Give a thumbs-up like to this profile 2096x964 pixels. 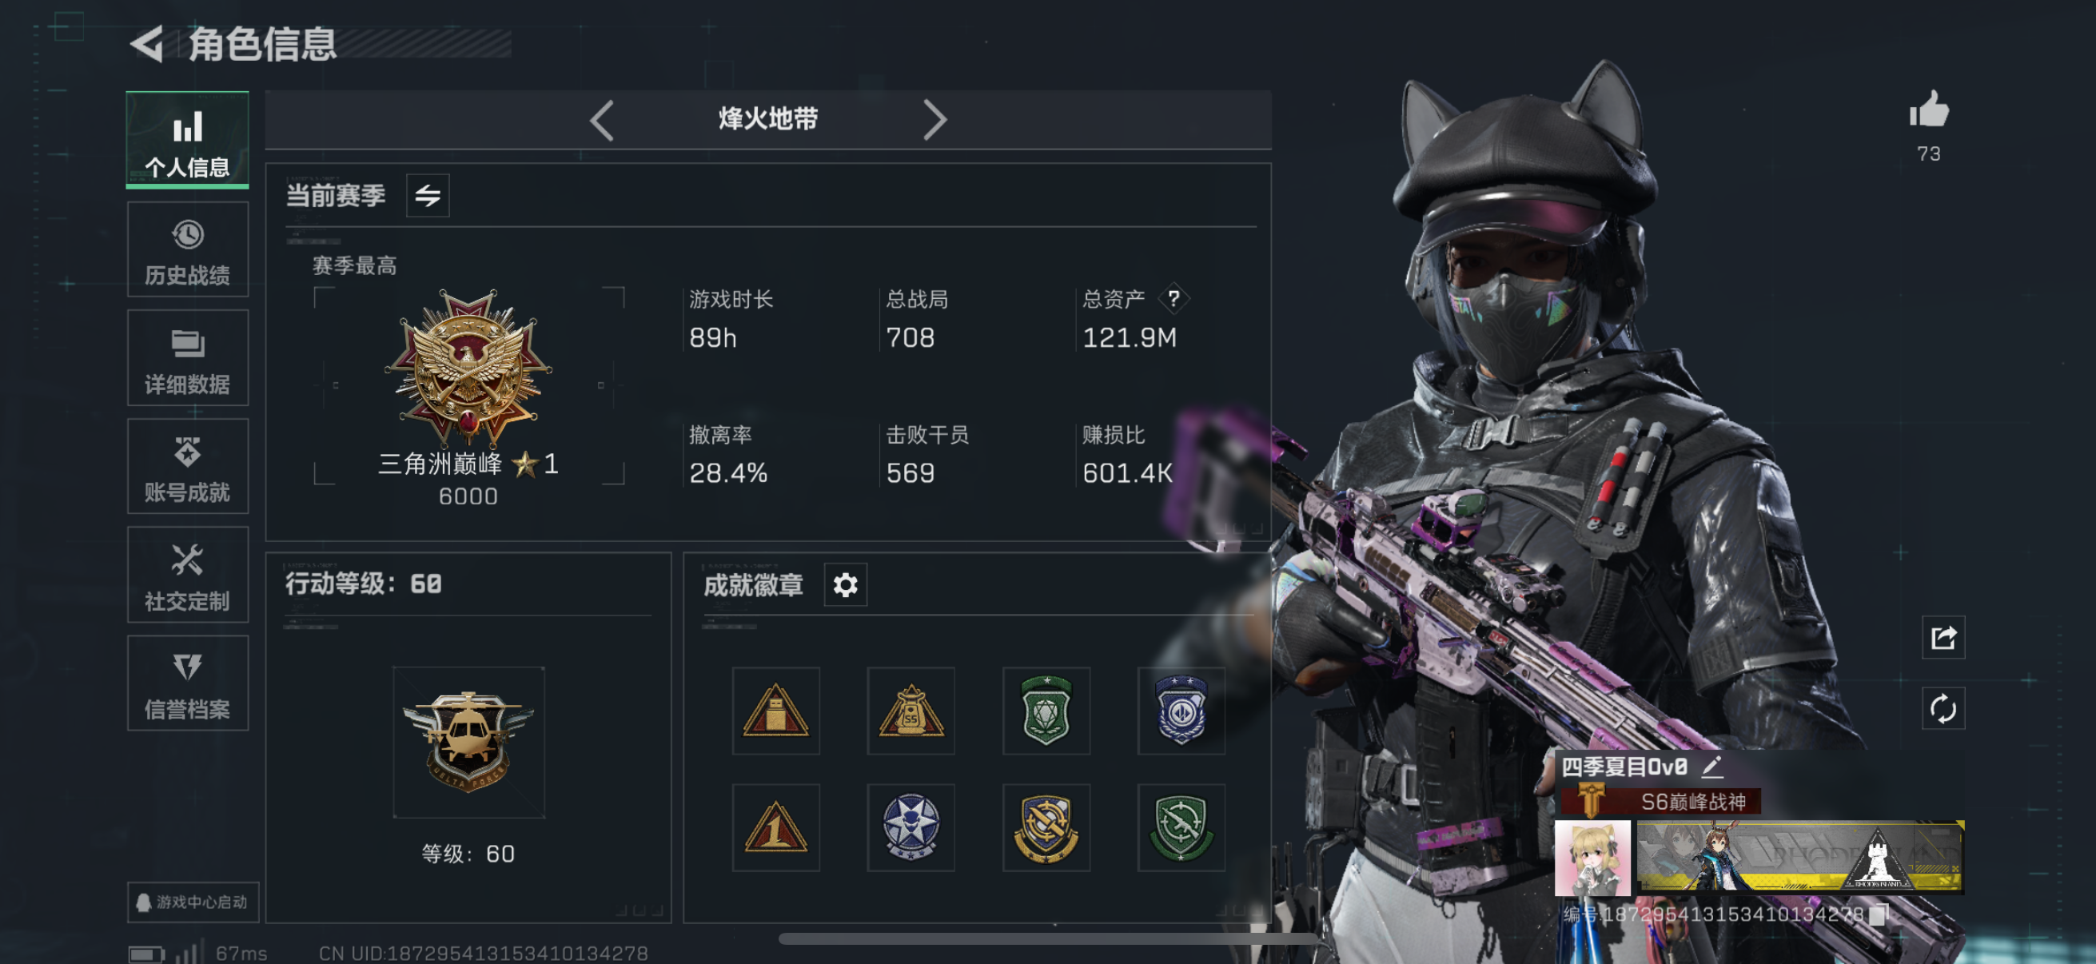1928,110
